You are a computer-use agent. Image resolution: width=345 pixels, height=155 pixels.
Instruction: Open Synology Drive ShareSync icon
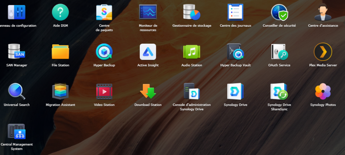point(279,91)
